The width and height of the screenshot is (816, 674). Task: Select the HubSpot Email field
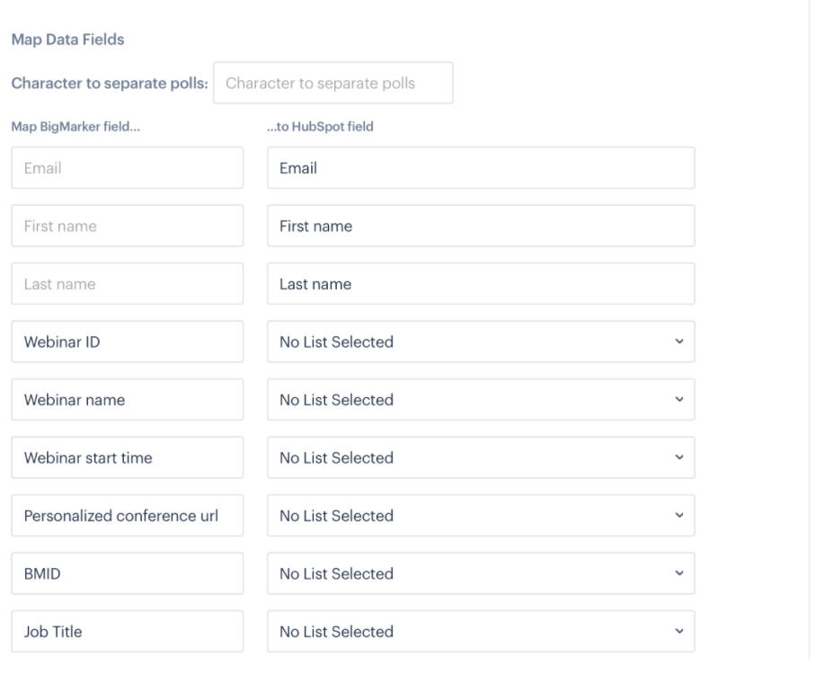481,168
